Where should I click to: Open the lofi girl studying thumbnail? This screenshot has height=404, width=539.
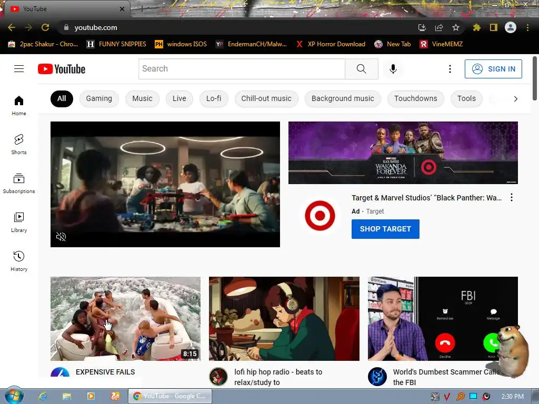284,319
